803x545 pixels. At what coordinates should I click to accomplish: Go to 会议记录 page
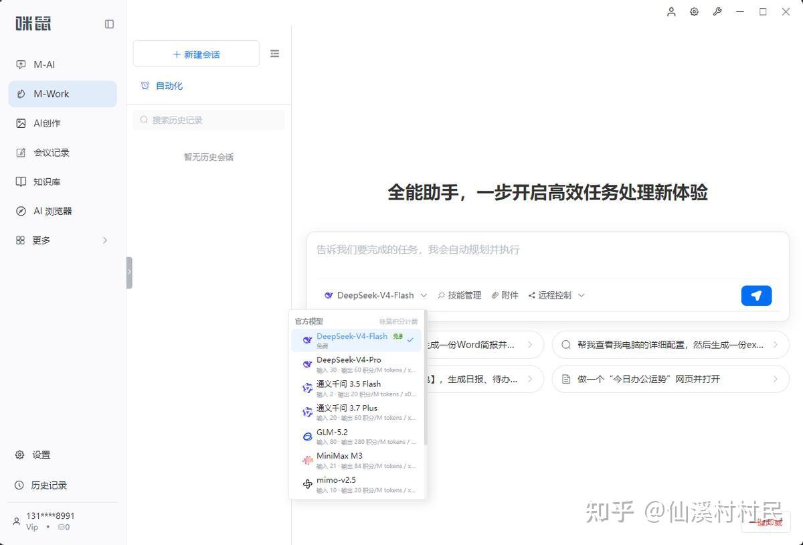[x=62, y=153]
